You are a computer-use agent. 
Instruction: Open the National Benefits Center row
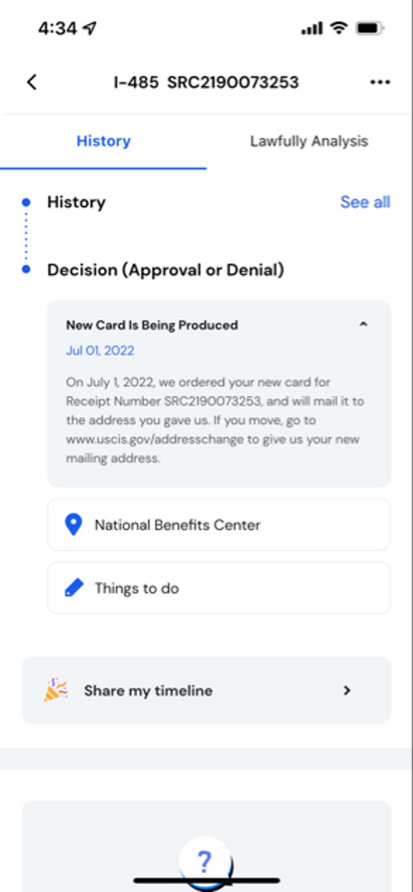[x=219, y=525]
